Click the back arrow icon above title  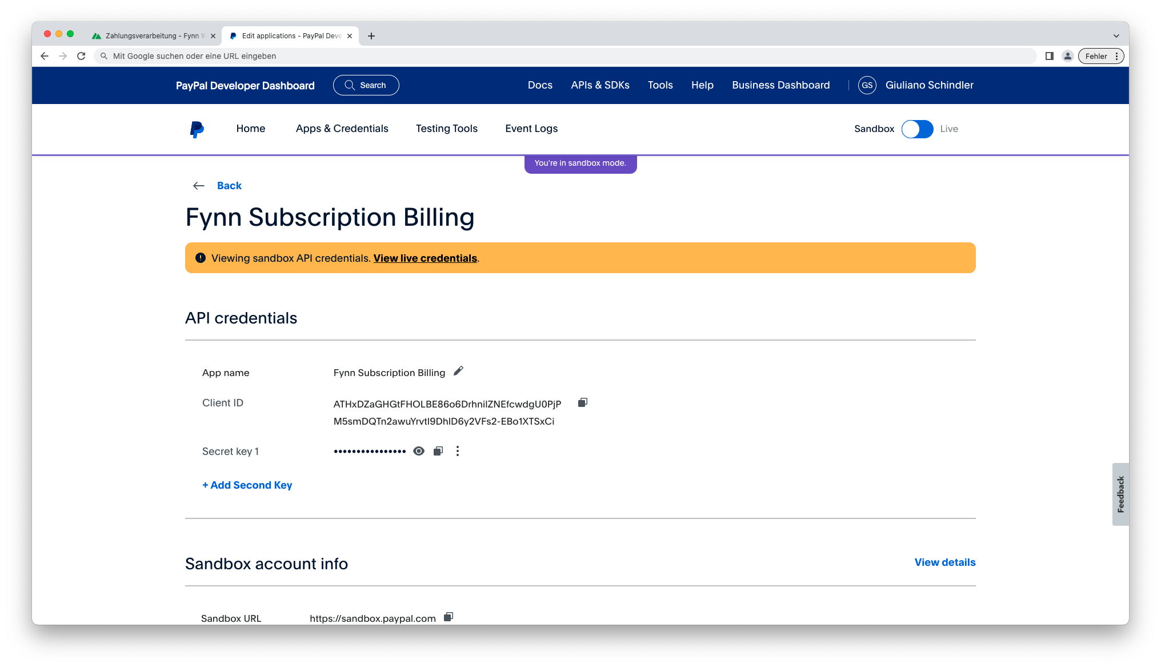point(199,186)
